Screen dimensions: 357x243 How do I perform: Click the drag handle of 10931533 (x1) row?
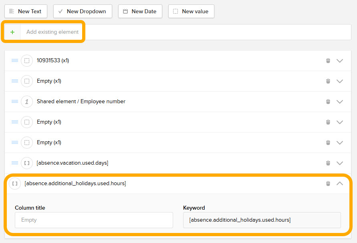click(x=15, y=61)
